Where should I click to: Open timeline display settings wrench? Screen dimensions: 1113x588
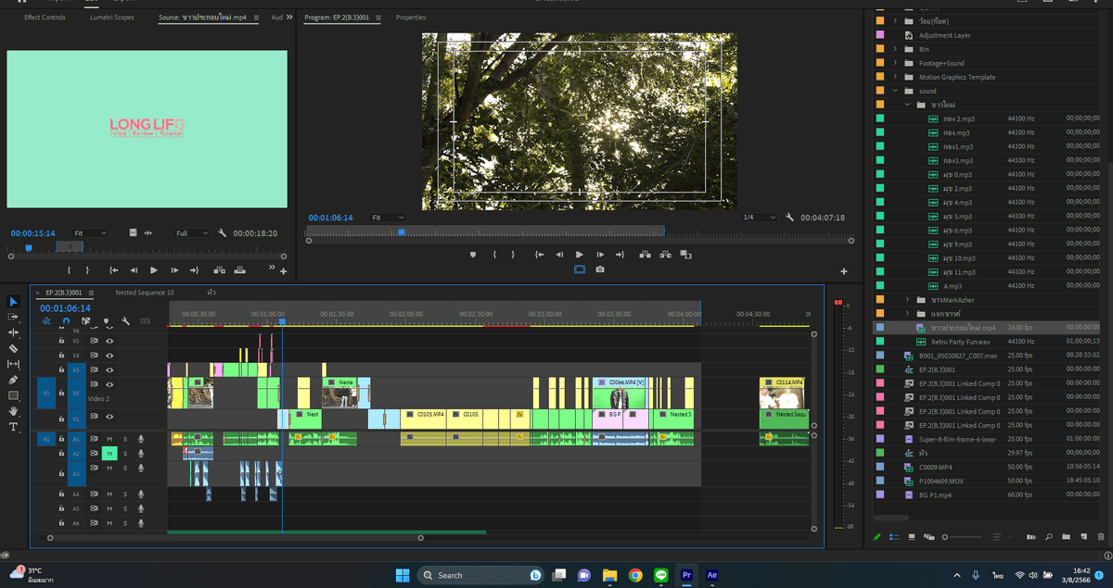point(125,321)
